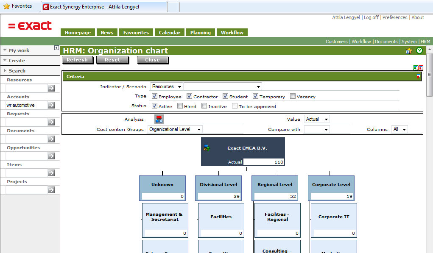
Task: Open the Resources indicator dropdown
Action: pos(167,86)
